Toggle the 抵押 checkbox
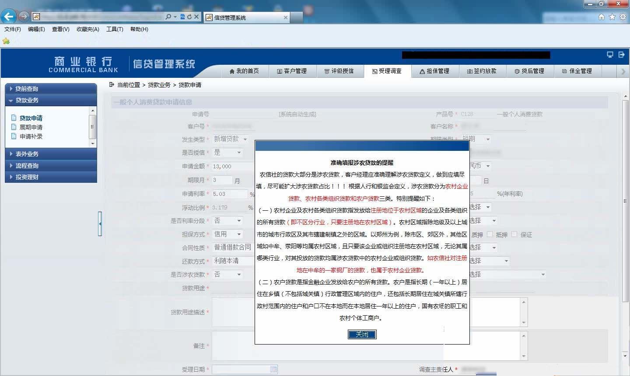 (490, 234)
